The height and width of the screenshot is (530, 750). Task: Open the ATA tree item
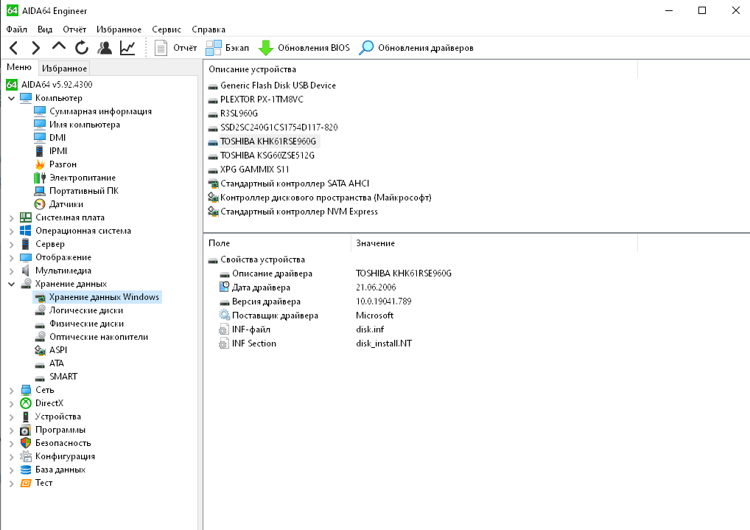point(57,363)
